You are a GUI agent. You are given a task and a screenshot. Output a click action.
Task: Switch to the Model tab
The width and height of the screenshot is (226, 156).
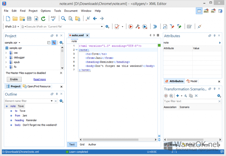click(x=192, y=81)
